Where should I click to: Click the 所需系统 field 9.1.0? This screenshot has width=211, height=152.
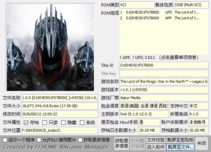[199, 114]
